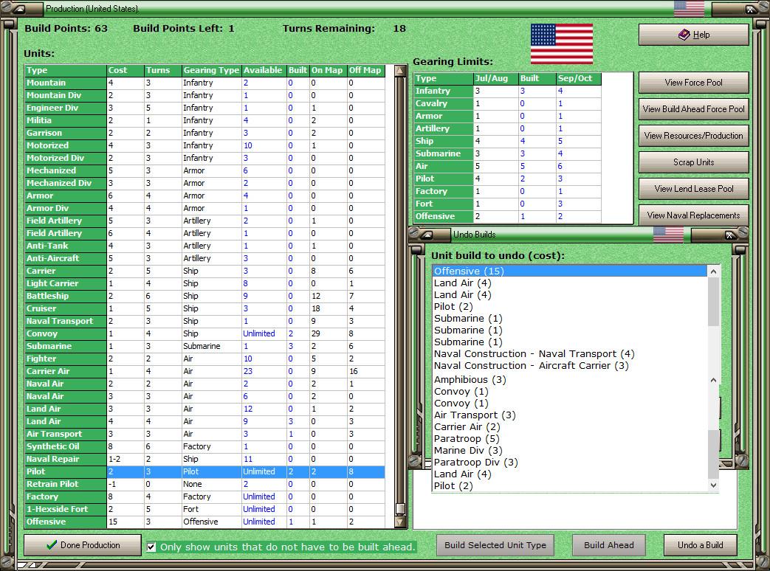Viewport: 770px width, 571px height.
Task: Open View Resources/Production
Action: click(693, 136)
